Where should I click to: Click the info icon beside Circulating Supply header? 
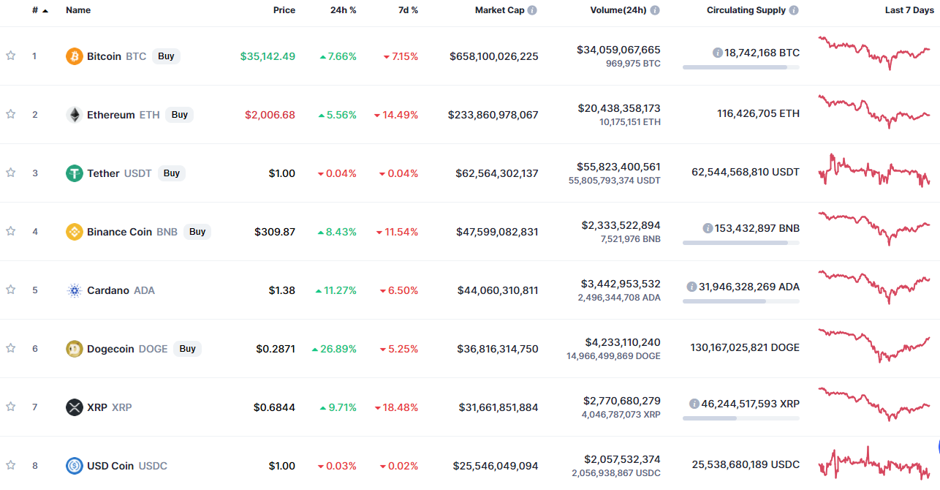(794, 10)
